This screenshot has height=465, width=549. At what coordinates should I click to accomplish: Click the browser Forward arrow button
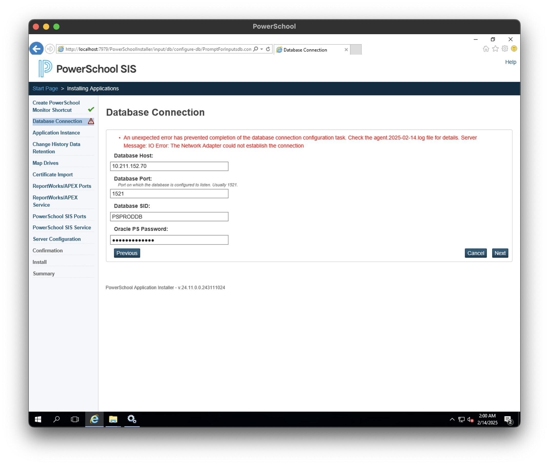coord(50,49)
